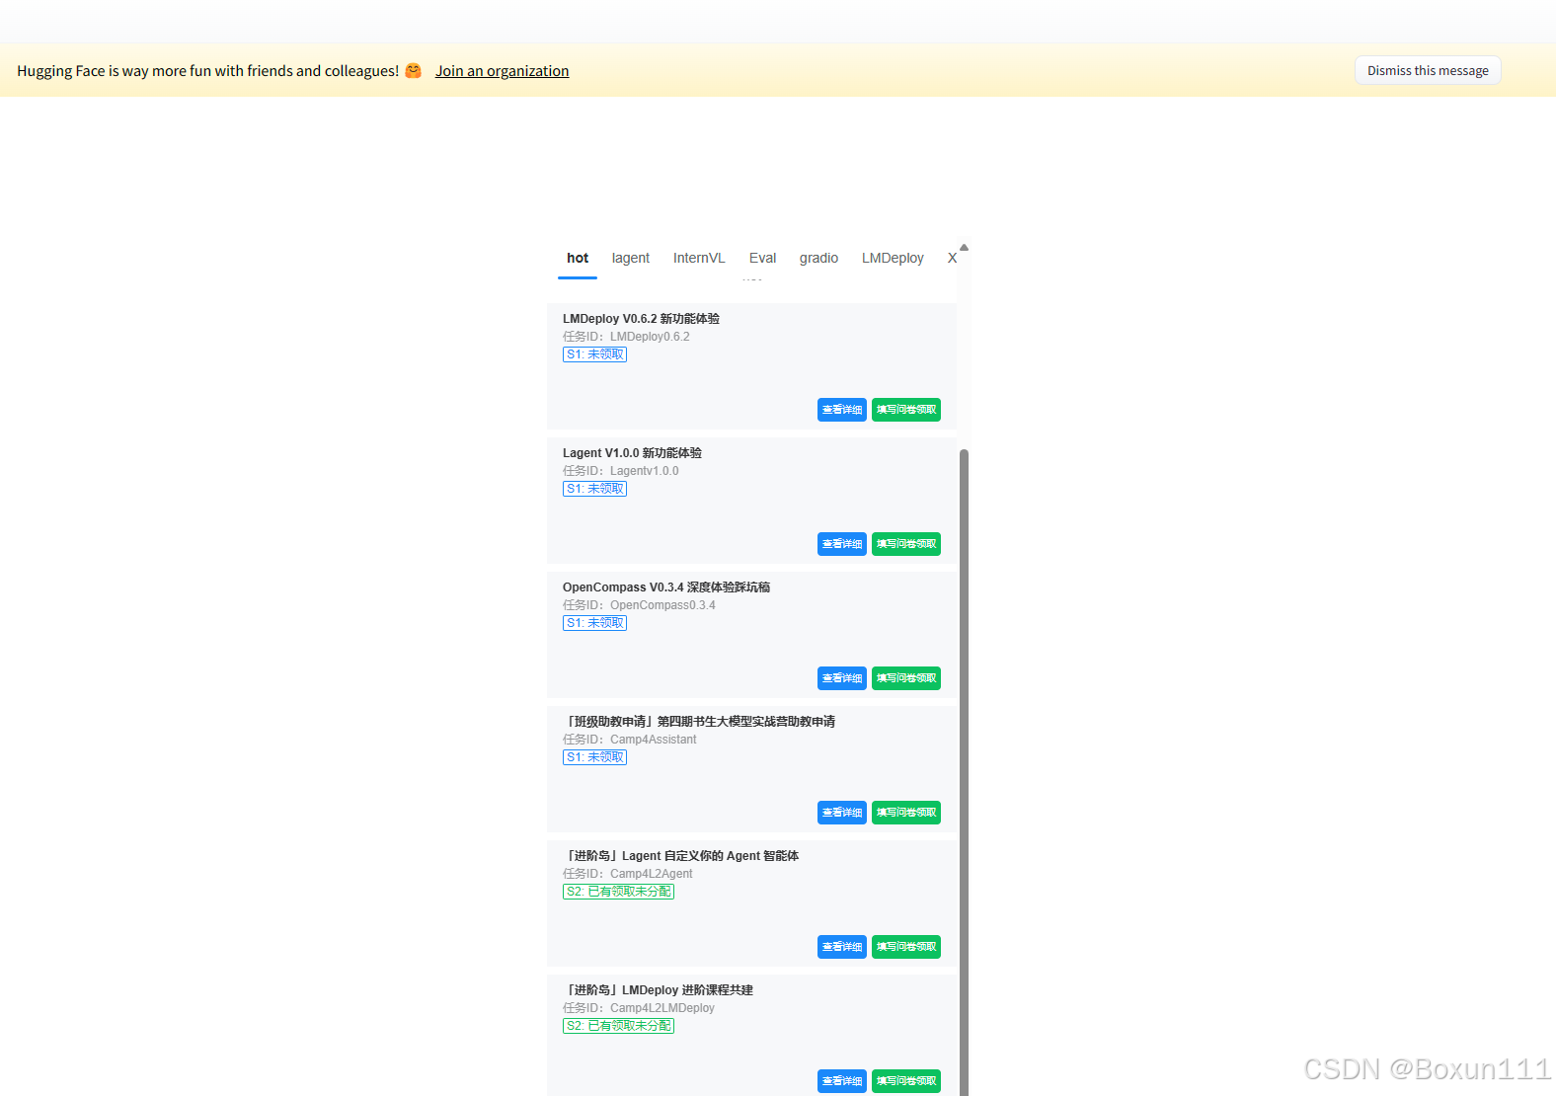1556x1096 pixels.
Task: Click the title 'LMDeploy V0.6.2 新功能体验'
Action: 641,319
